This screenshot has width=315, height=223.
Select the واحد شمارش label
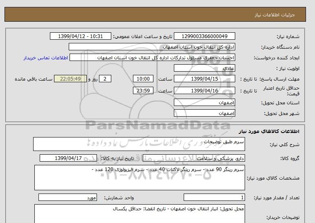[119, 198]
